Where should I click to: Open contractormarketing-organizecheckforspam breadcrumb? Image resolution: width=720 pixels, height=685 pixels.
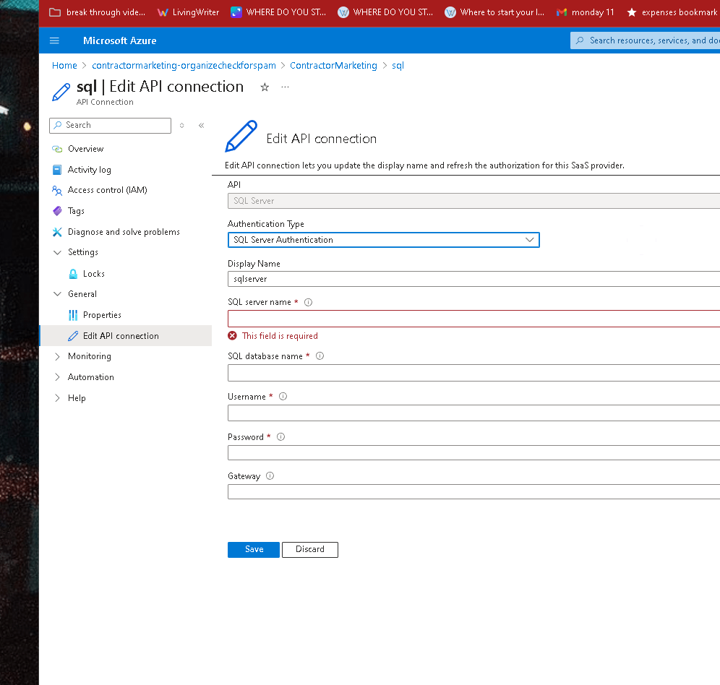pos(184,65)
